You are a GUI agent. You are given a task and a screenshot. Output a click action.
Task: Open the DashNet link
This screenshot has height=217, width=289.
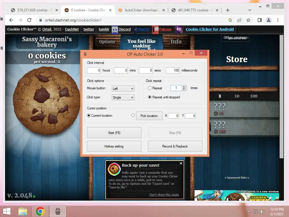72,29
